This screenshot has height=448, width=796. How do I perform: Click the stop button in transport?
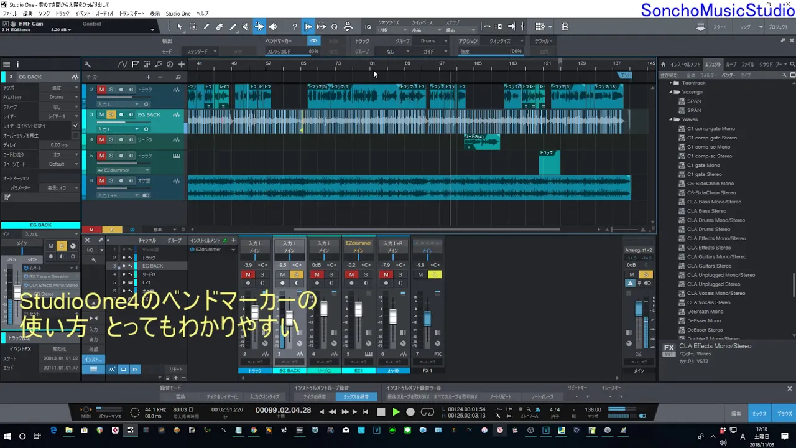381,412
